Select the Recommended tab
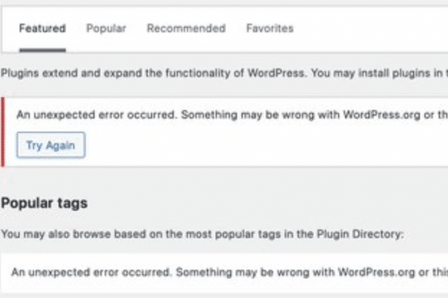Viewport: 448px width, 298px height. (x=186, y=28)
